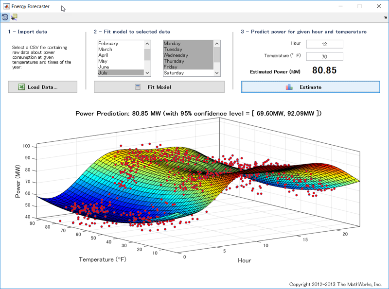Click up arrow of month list
This screenshot has height=289, width=389.
pyautogui.click(x=147, y=43)
